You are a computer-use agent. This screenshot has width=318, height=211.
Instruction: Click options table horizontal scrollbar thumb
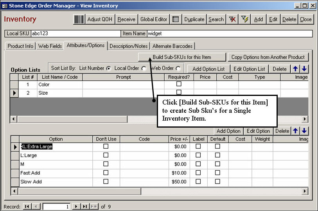[x=79, y=191]
